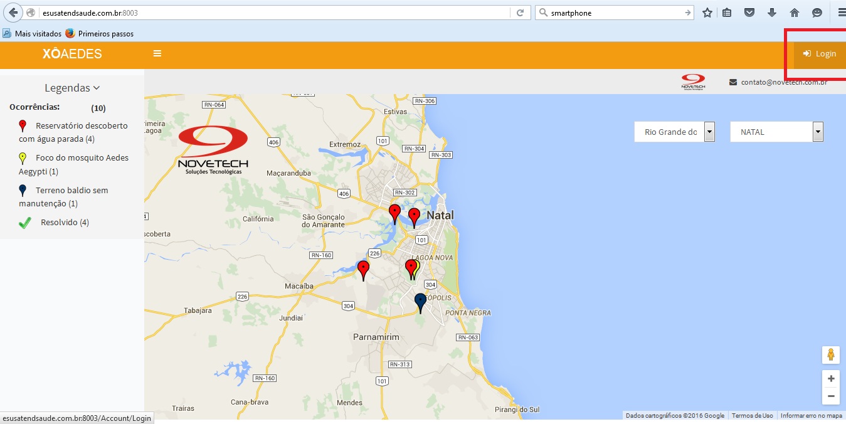
Task: Collapse the Legendas panel chevron
Action: [96, 88]
